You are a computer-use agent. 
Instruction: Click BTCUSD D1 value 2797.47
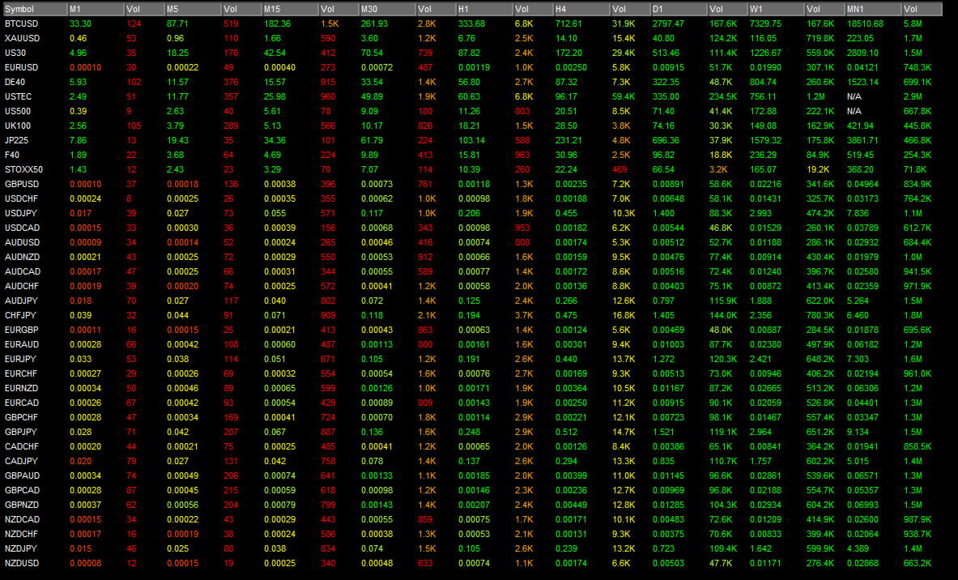coord(668,23)
